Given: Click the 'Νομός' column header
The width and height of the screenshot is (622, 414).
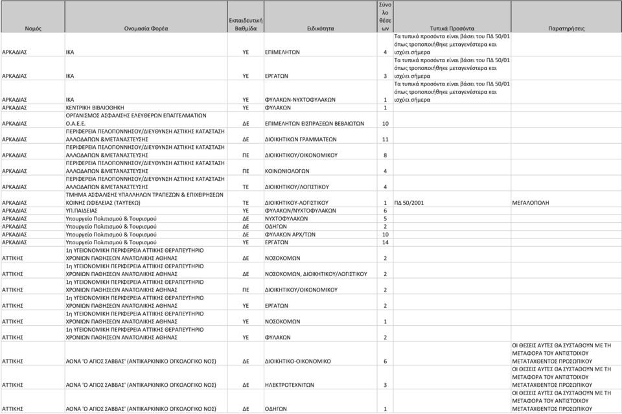Looking at the screenshot, I should tap(32, 17).
